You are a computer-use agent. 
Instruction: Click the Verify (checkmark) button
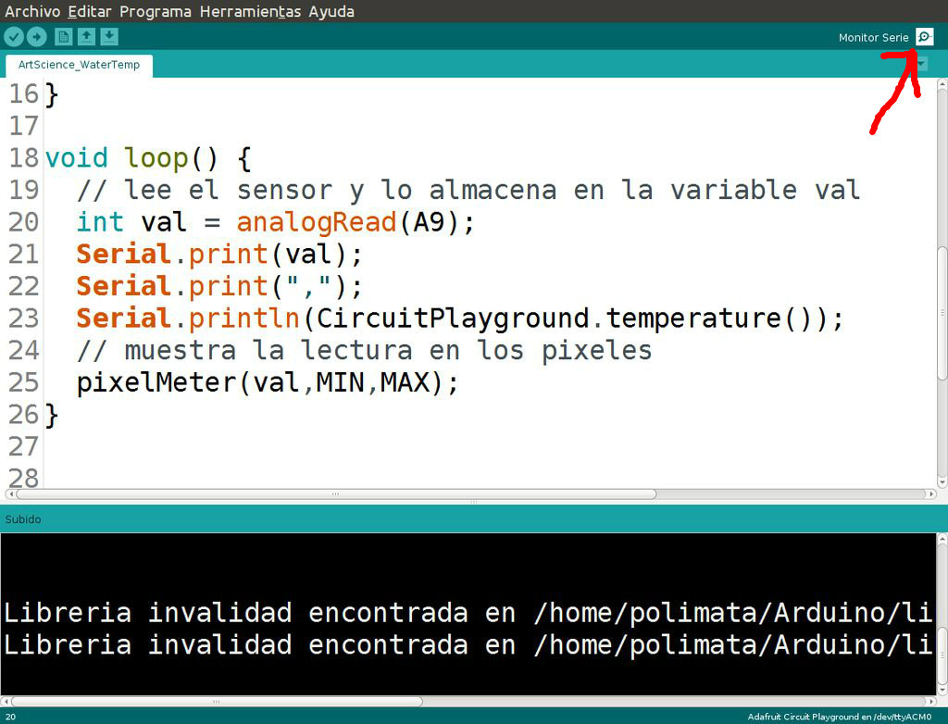tap(14, 38)
